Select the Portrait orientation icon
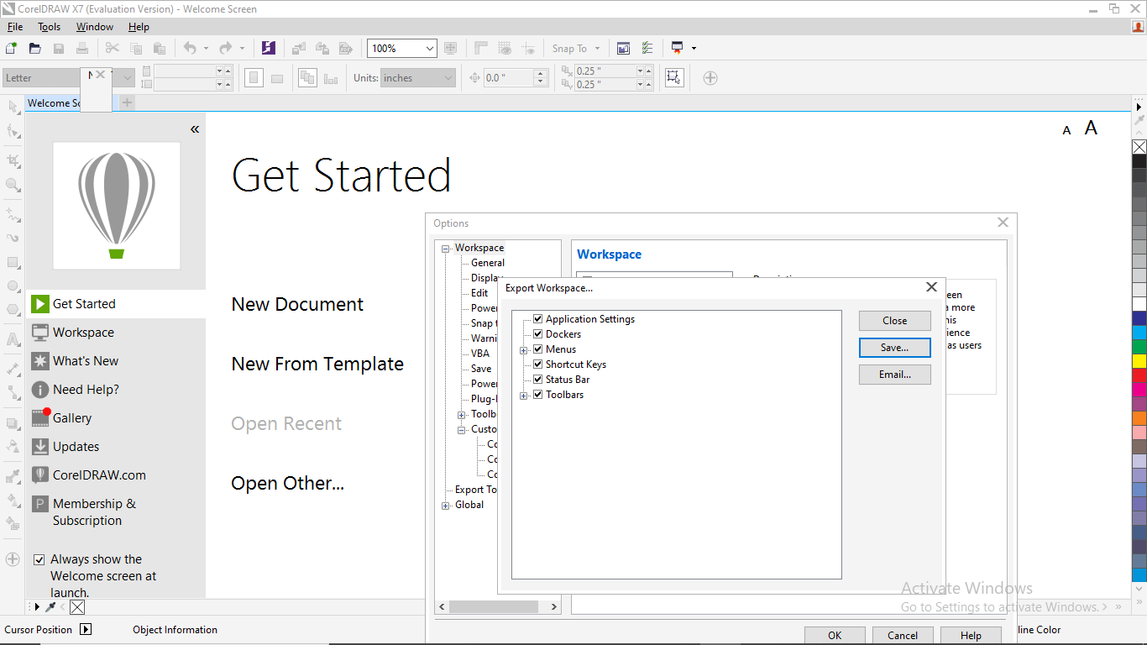Screen dimensions: 1147x645 coord(254,78)
